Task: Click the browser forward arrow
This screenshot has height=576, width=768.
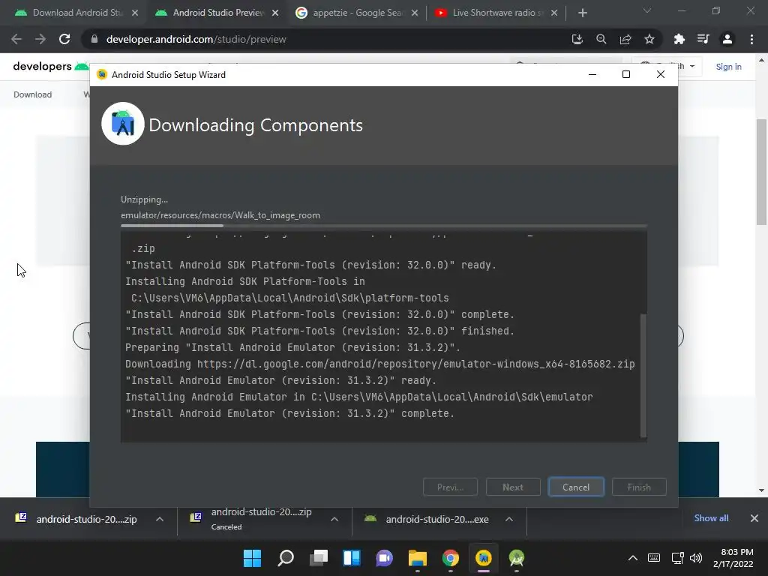Action: click(40, 39)
